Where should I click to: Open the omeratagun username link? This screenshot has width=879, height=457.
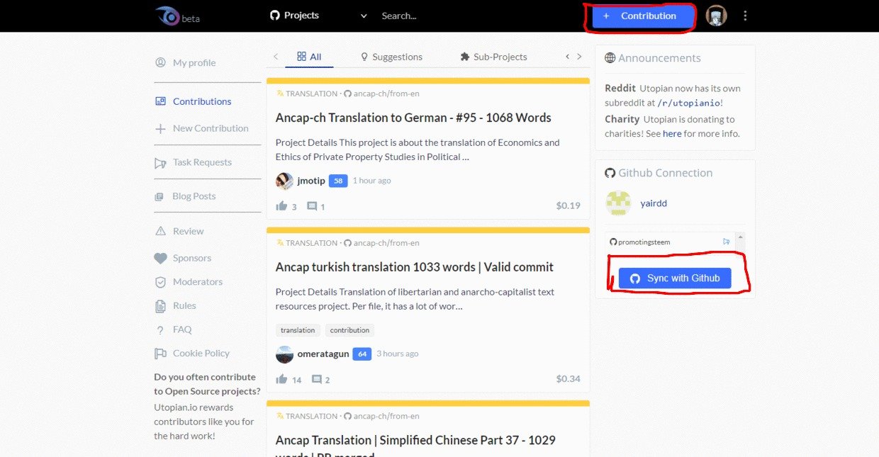tap(323, 354)
